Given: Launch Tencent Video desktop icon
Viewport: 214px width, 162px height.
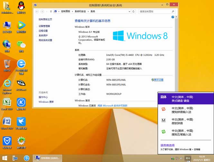Looking at the screenshot, I should click(x=21, y=27).
